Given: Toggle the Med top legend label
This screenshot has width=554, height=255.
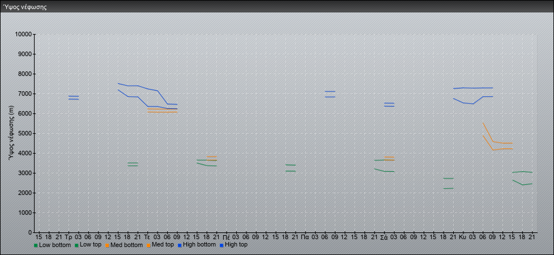Looking at the screenshot, I should click(163, 245).
